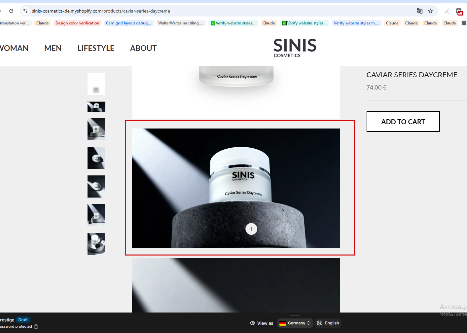The height and width of the screenshot is (333, 467).
Task: Bookmark this page with the star icon
Action: (x=430, y=11)
